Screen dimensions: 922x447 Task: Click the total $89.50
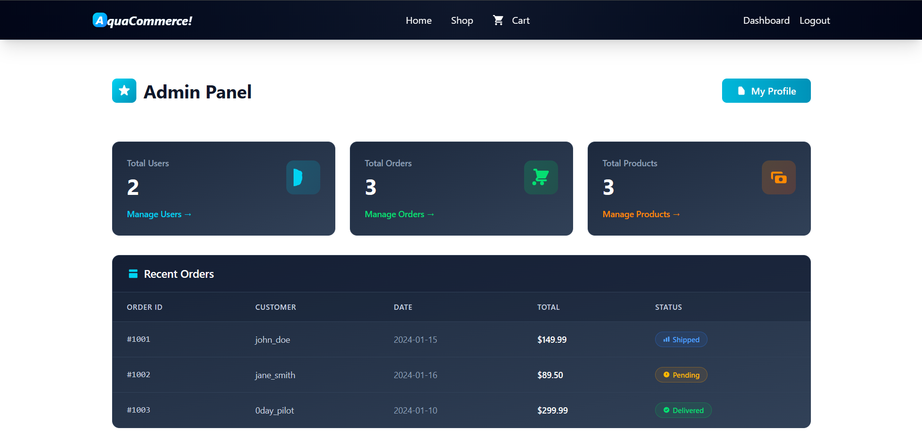pyautogui.click(x=550, y=375)
